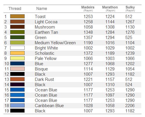
Task: Select the Earthen Tan olive swatch
Action: coord(17,32)
